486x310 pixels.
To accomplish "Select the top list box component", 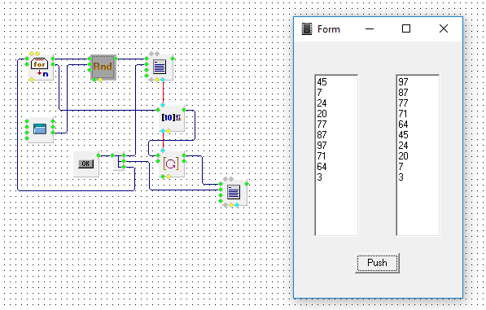I will click(160, 68).
